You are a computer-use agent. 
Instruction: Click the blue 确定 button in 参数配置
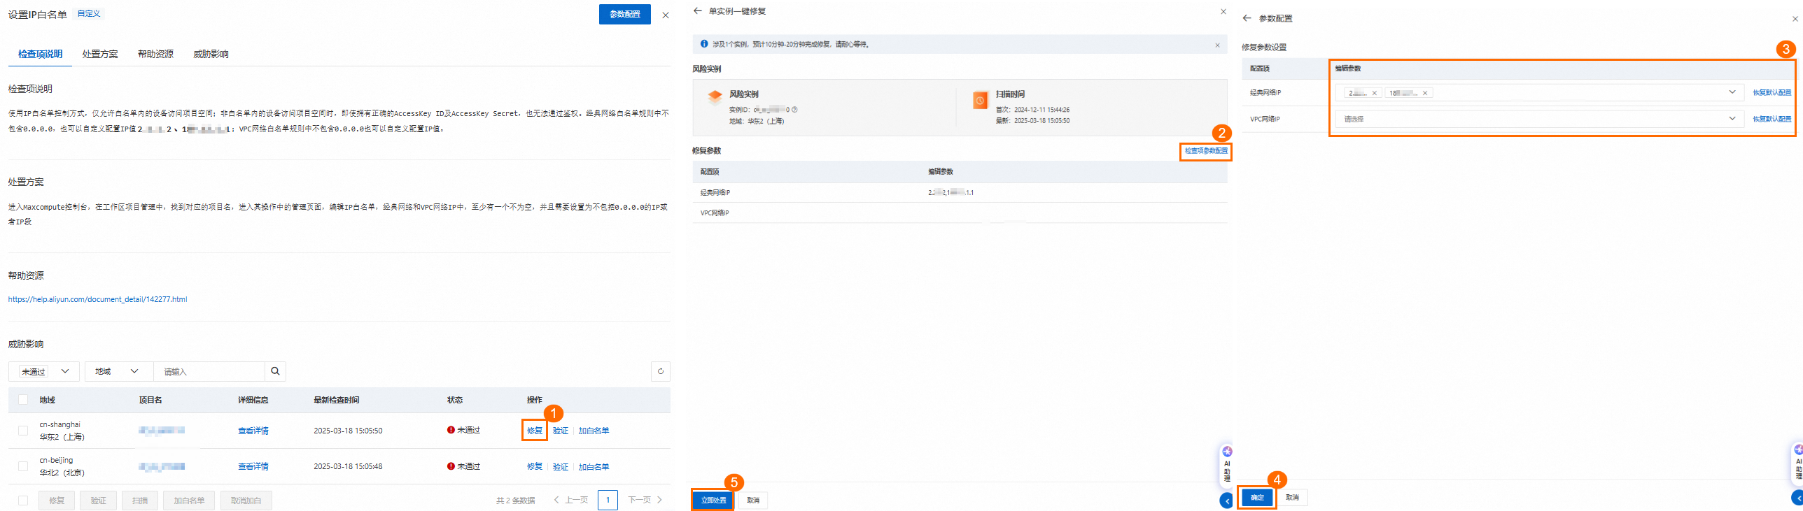[1257, 497]
